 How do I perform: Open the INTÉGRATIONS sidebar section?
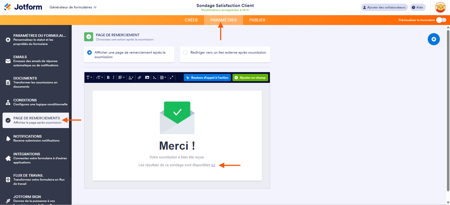click(x=36, y=158)
